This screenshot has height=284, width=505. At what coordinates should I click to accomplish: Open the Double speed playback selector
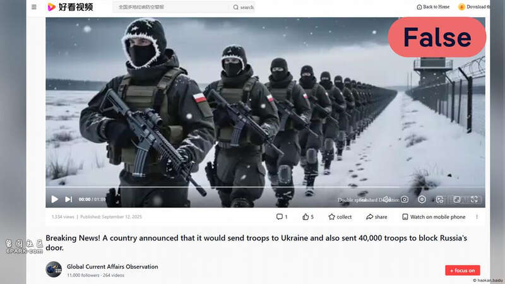click(348, 200)
